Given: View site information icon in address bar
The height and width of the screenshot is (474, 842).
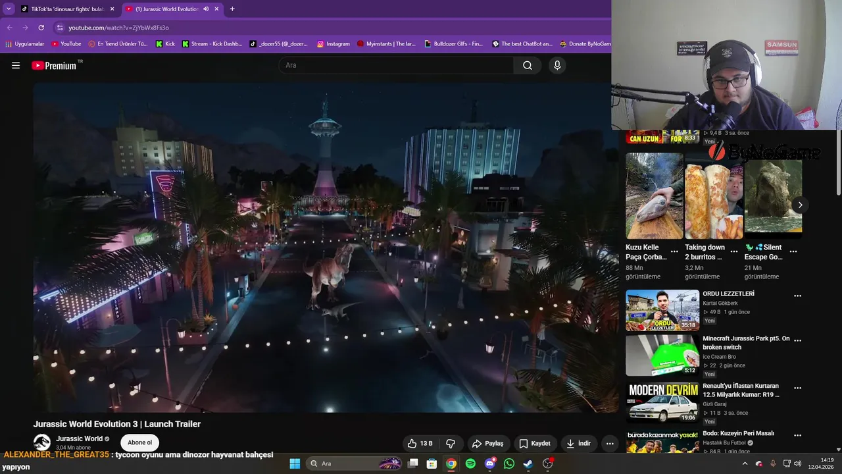Looking at the screenshot, I should [60, 28].
